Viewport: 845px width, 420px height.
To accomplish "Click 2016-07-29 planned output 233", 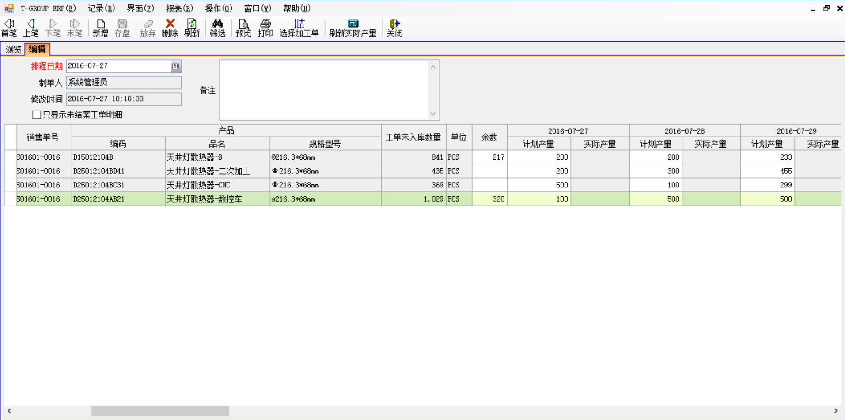I will pos(767,157).
